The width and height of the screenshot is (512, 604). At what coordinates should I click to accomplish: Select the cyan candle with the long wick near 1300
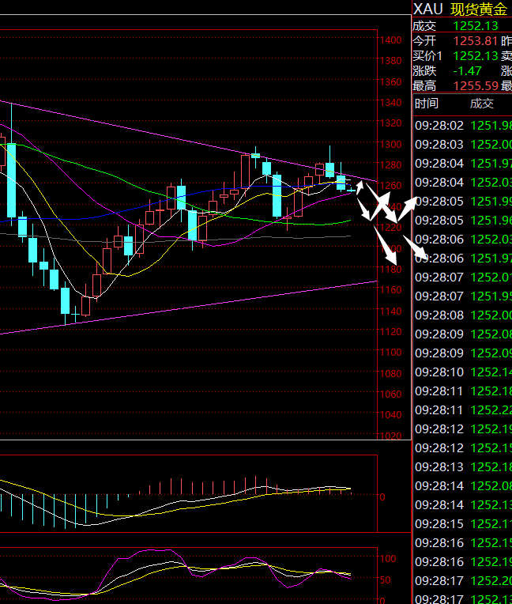329,168
